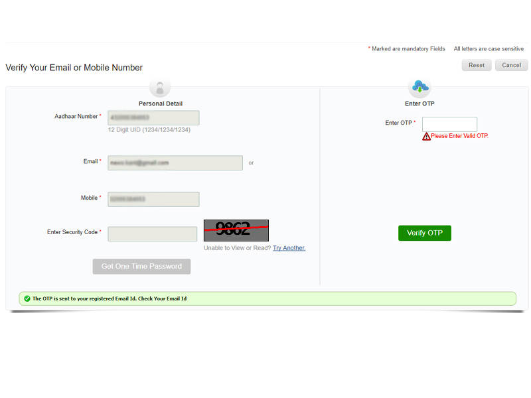Click the 'Please Enter Valid OTP' error text
531x398 pixels.
point(459,136)
